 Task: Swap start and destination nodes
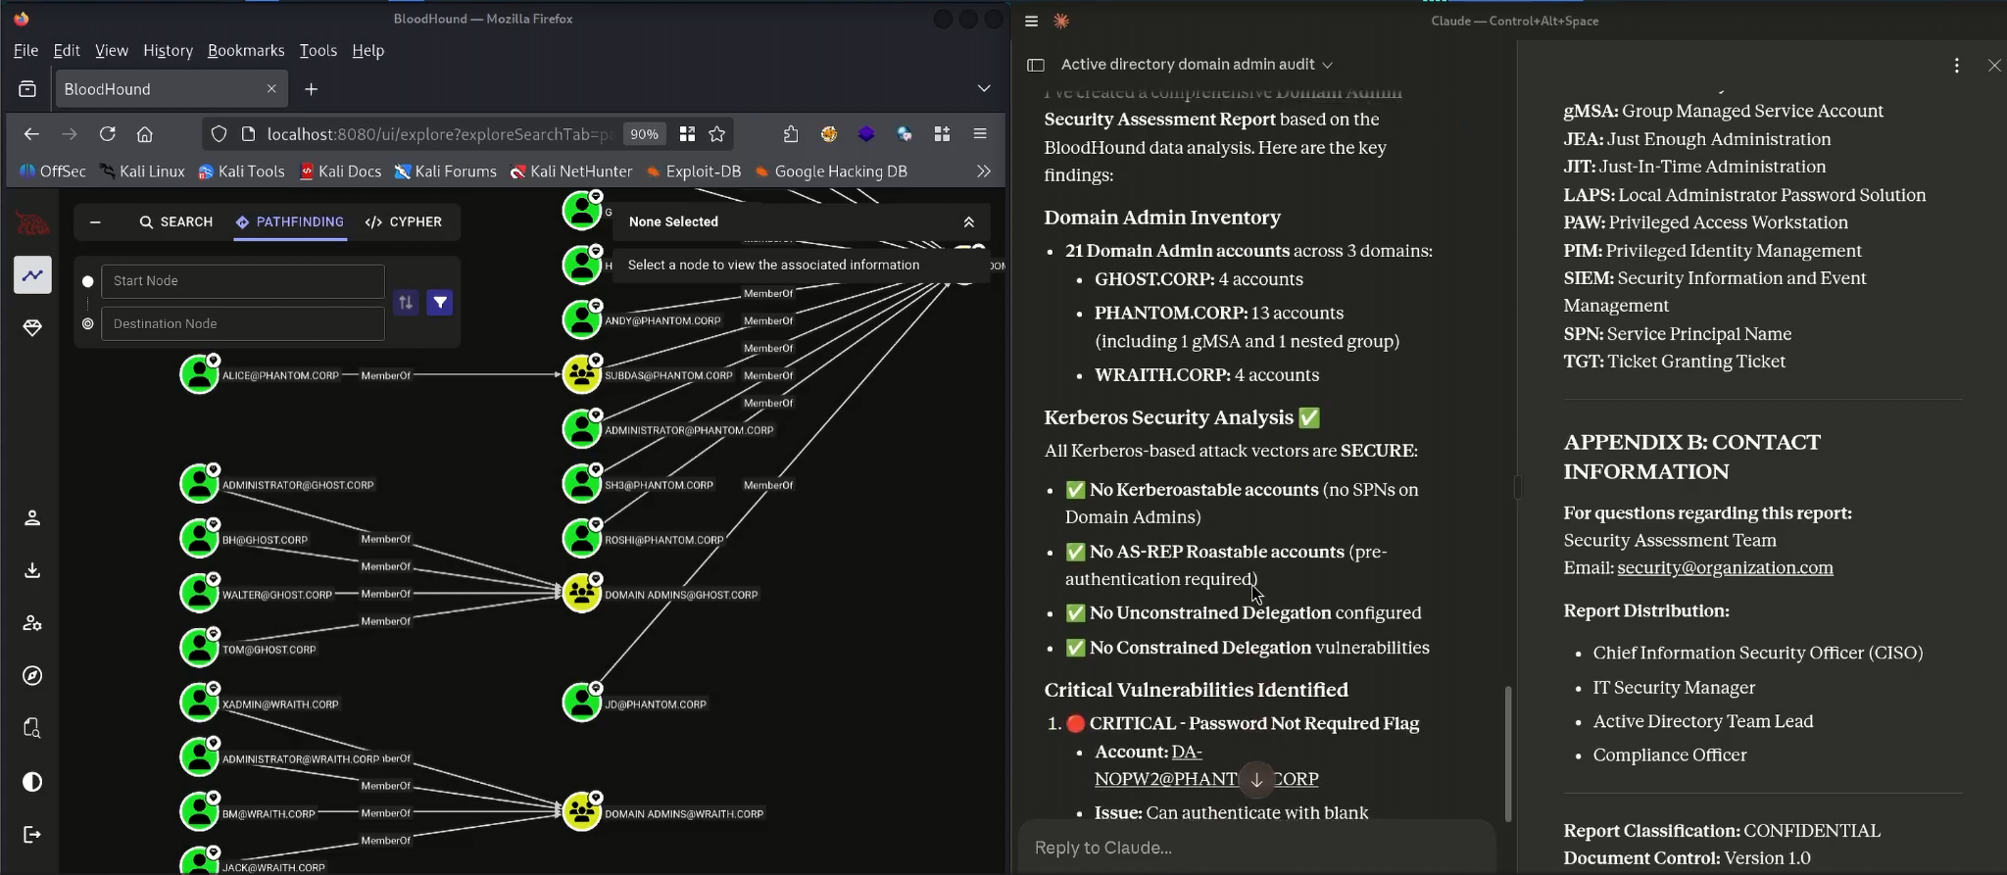pos(406,303)
